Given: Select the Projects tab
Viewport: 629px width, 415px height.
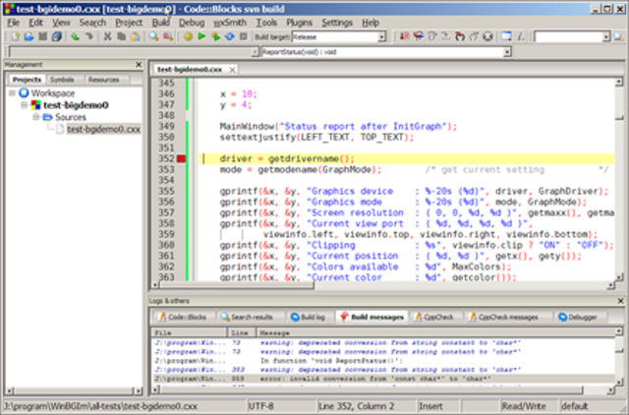Looking at the screenshot, I should (x=27, y=80).
